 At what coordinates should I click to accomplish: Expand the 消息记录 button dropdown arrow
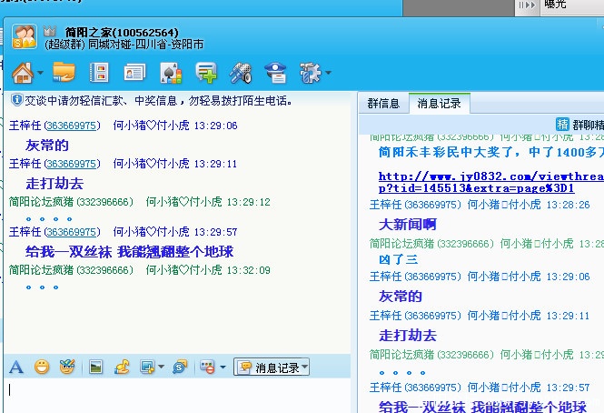(x=305, y=366)
